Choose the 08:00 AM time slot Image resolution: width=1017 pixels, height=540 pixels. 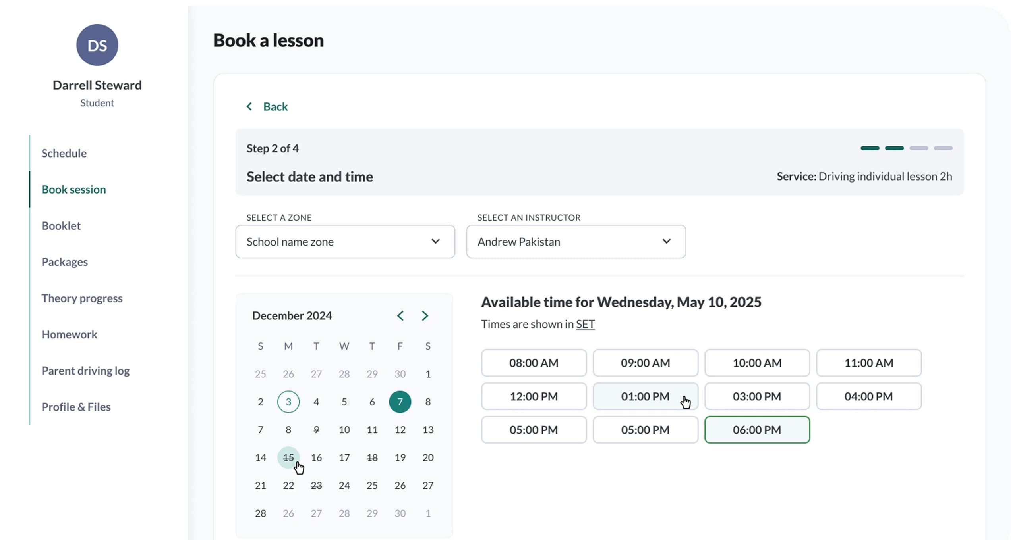point(534,363)
